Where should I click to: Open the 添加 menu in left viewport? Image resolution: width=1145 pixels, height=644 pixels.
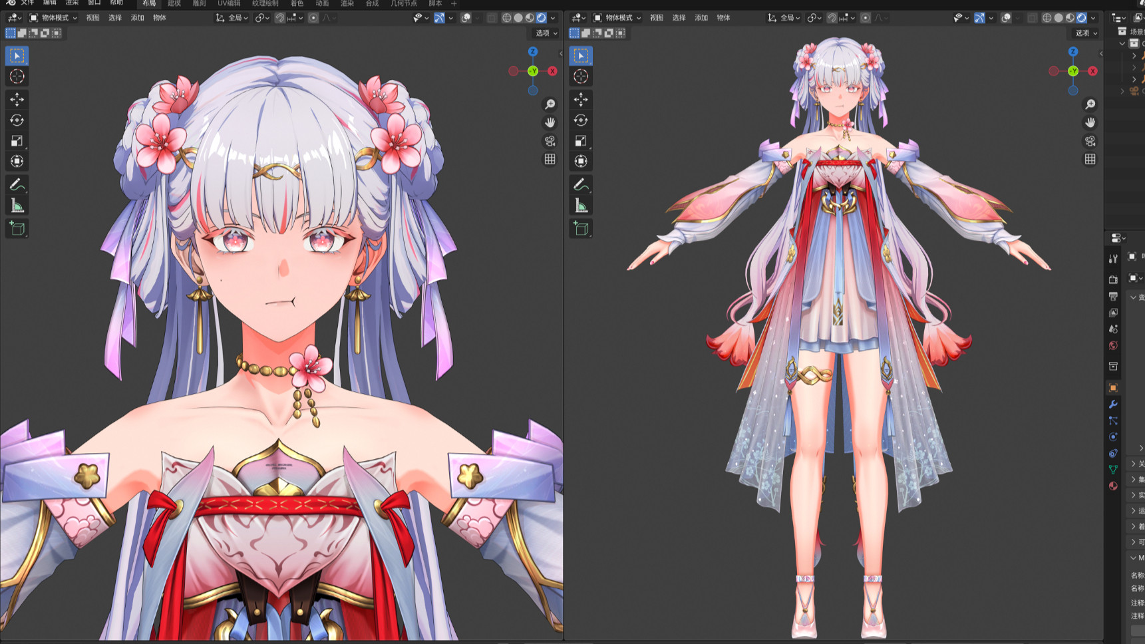pyautogui.click(x=137, y=18)
